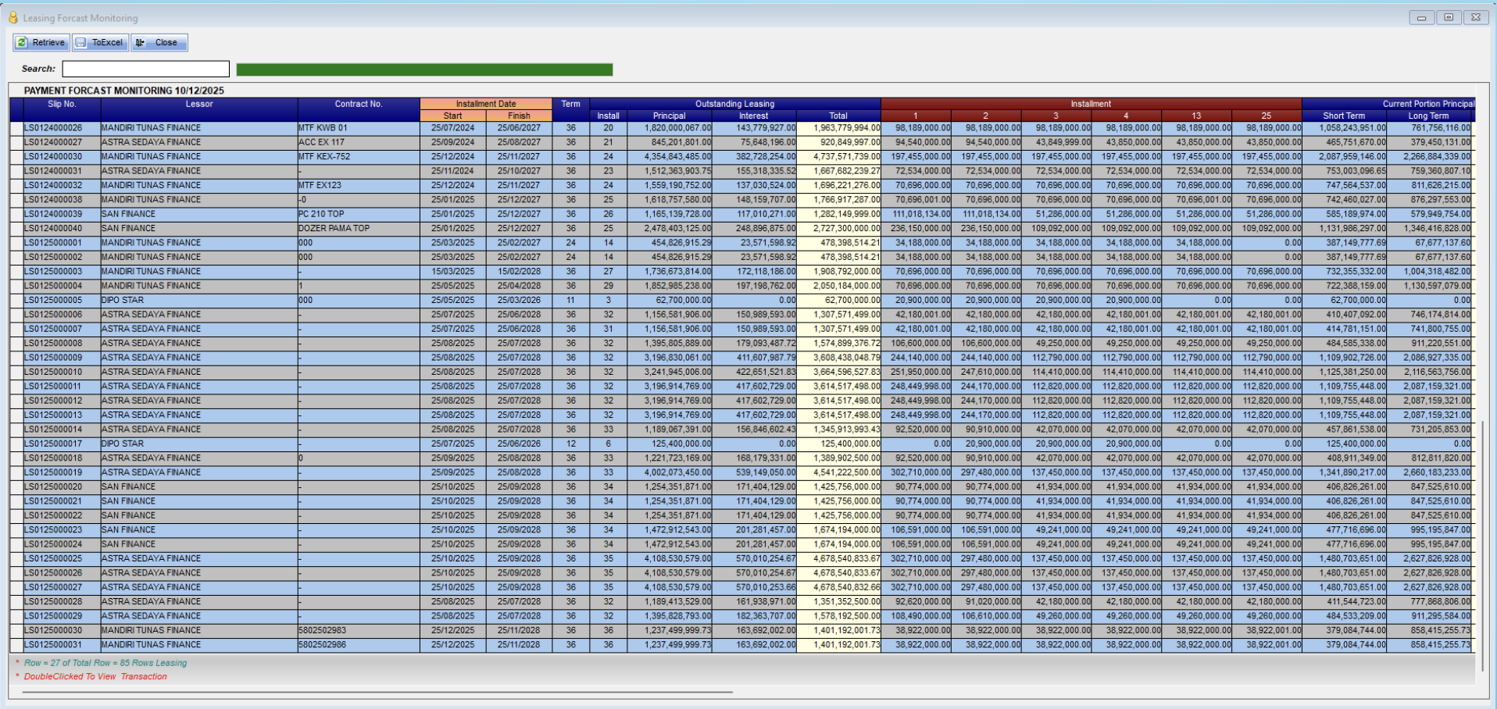
Task: Click the vertical scrollbar of the grid
Action: [1482, 545]
